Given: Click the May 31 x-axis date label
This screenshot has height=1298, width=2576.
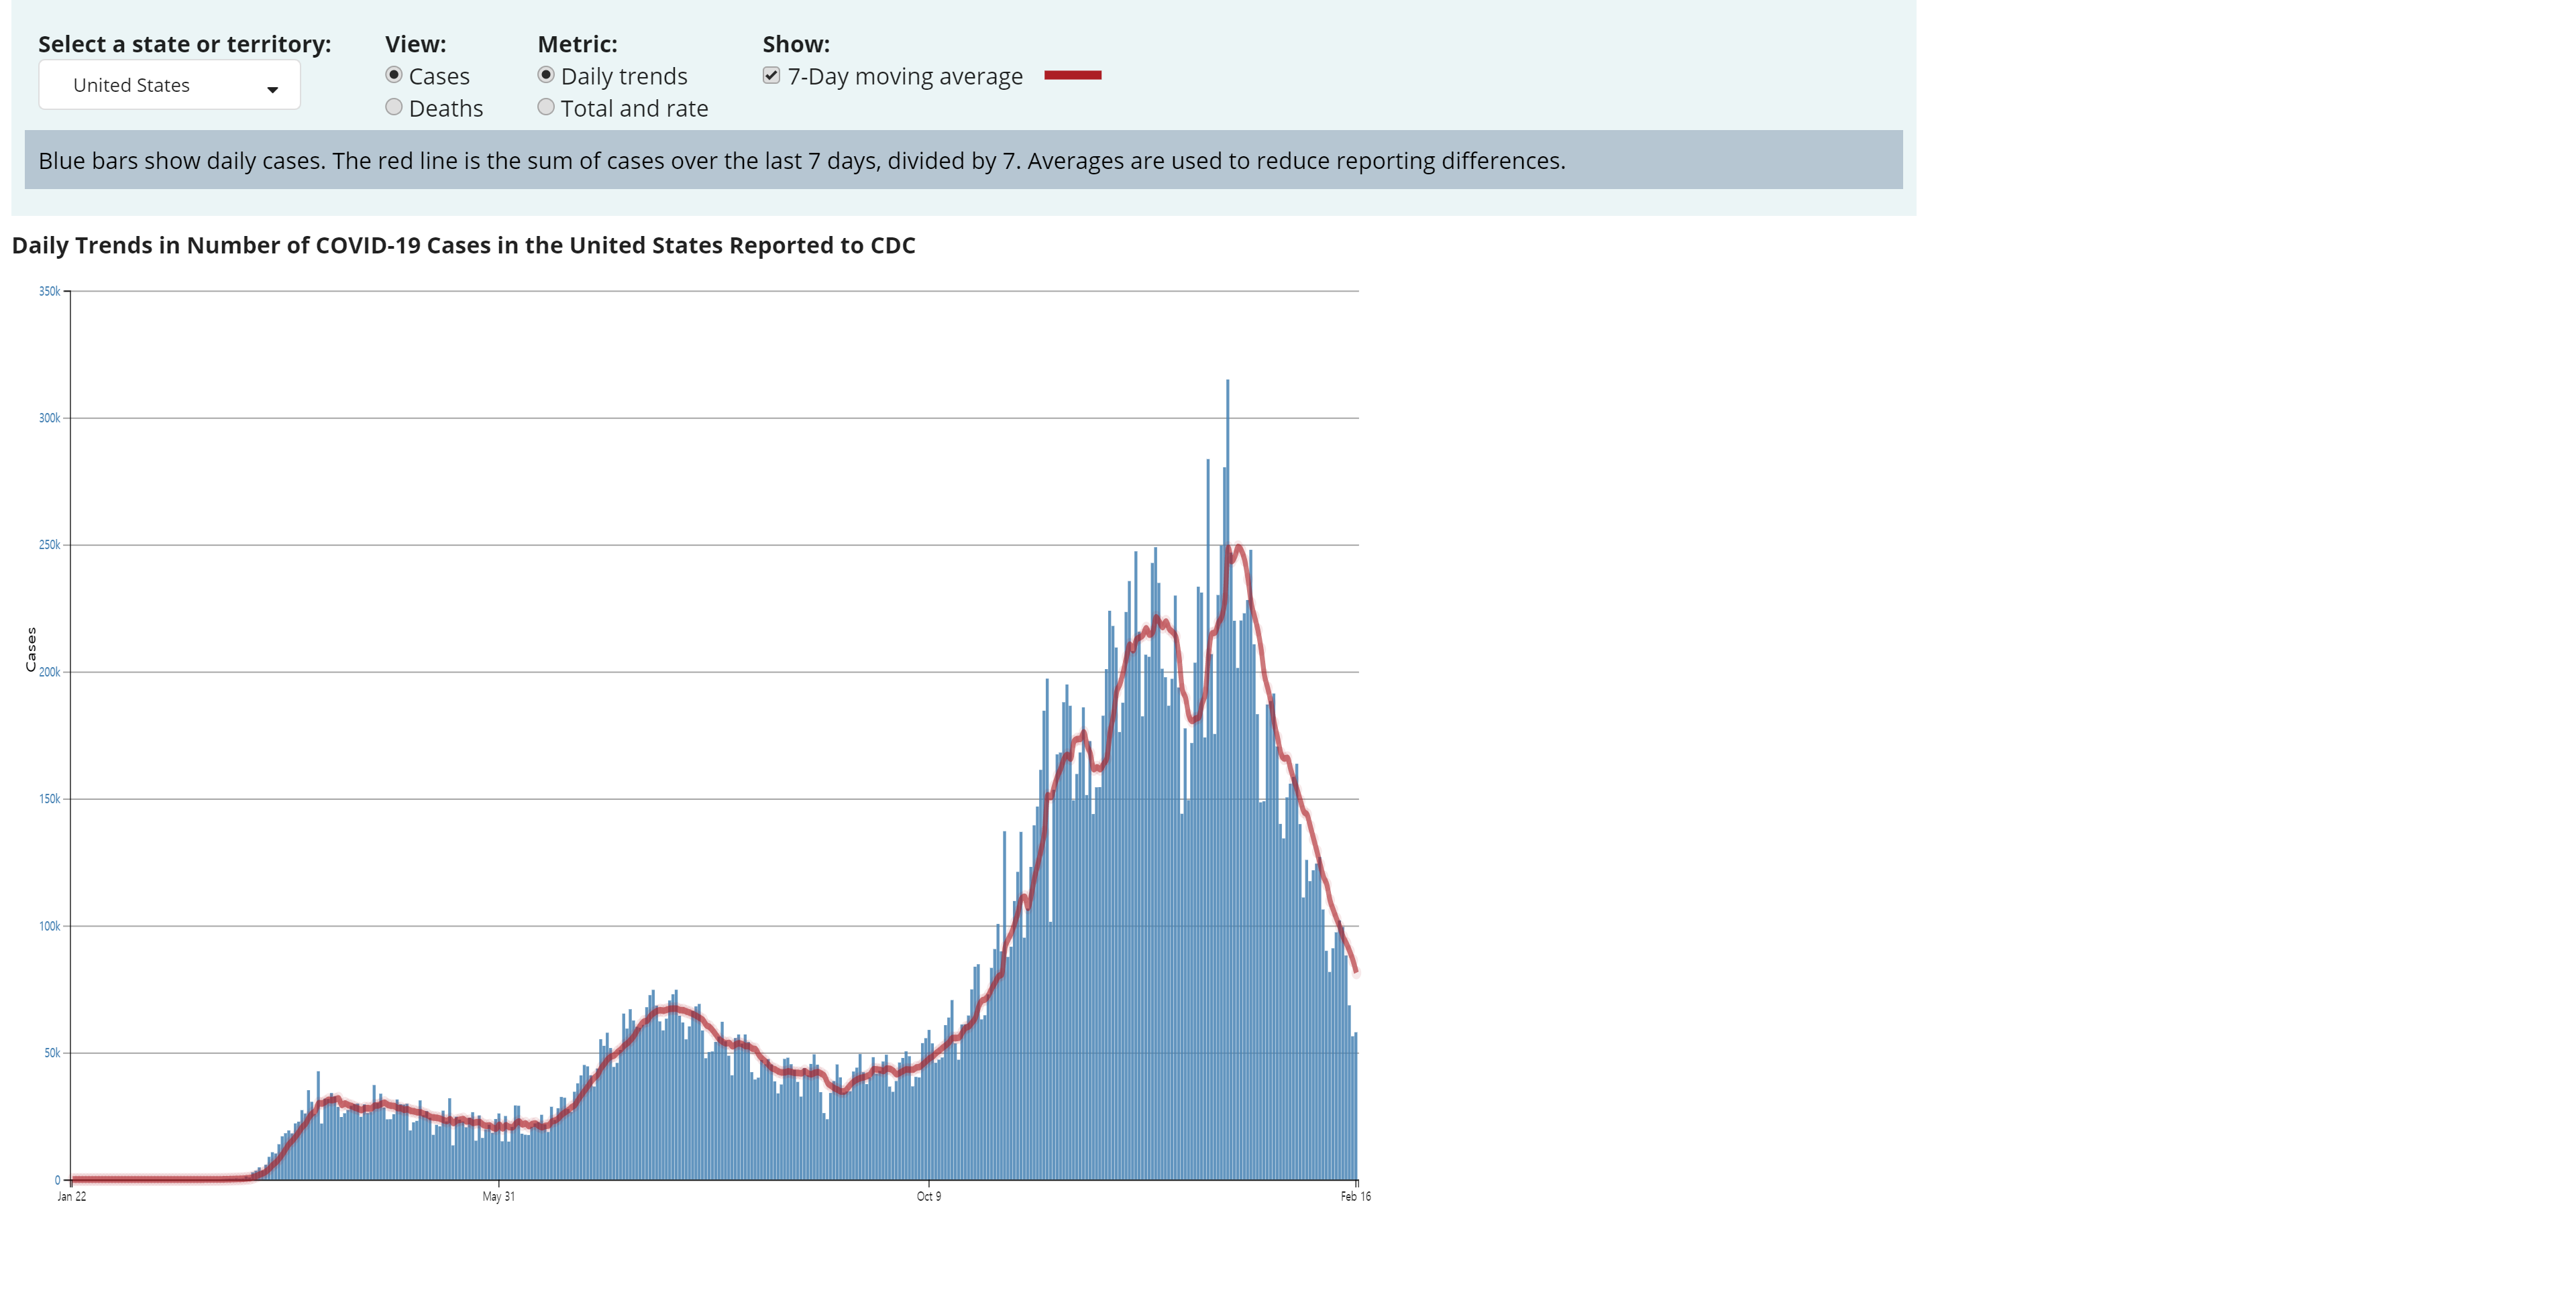Looking at the screenshot, I should tap(498, 1196).
